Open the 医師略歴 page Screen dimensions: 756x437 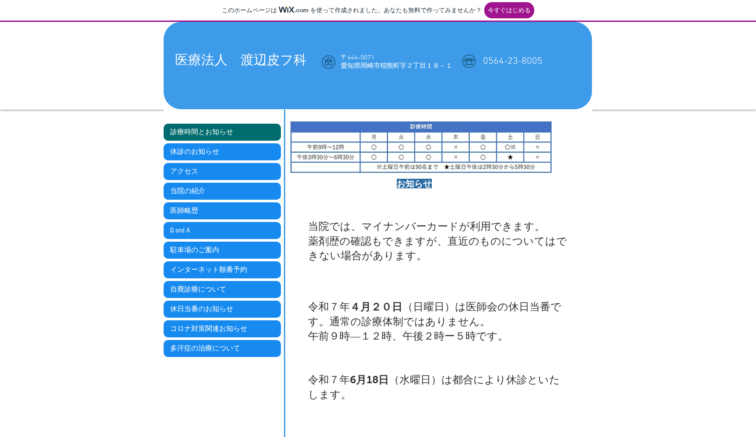tap(222, 211)
